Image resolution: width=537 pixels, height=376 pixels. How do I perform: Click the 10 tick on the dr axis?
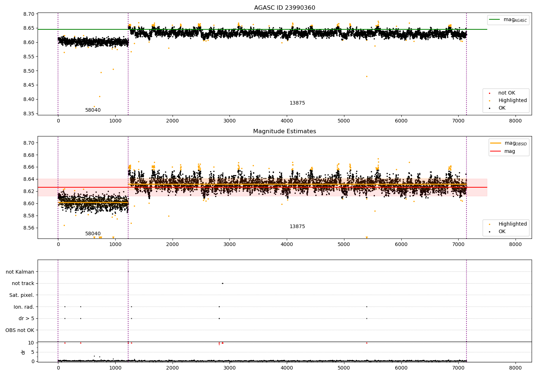(x=31, y=343)
